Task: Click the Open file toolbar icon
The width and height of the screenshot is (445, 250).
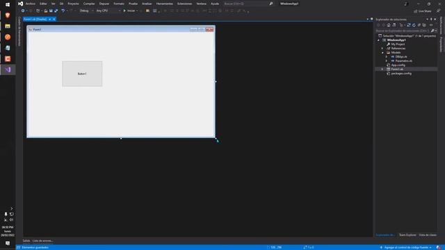Action: [45, 11]
